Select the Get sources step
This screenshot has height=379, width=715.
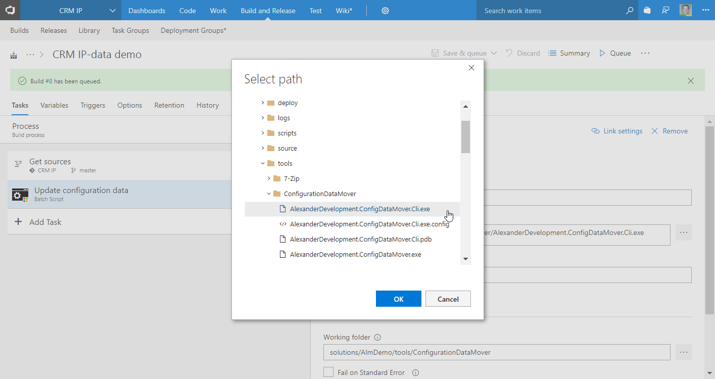coord(120,166)
